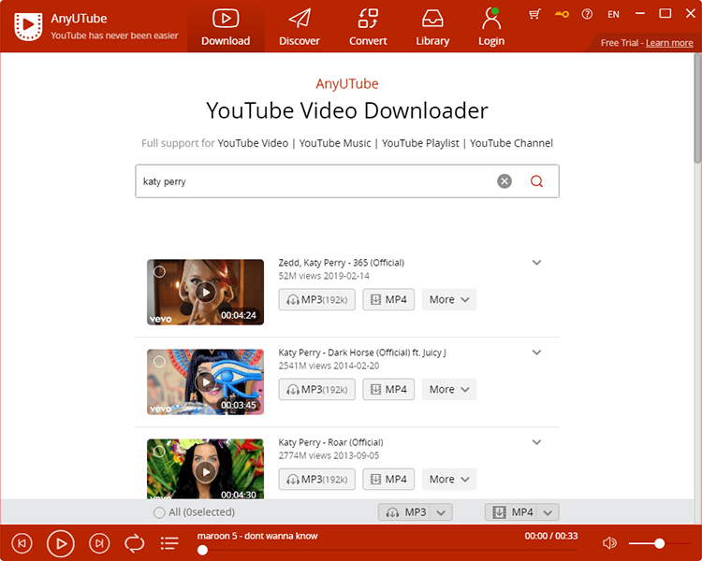Expand details for Roar chevron
Image resolution: width=702 pixels, height=561 pixels.
coord(537,442)
